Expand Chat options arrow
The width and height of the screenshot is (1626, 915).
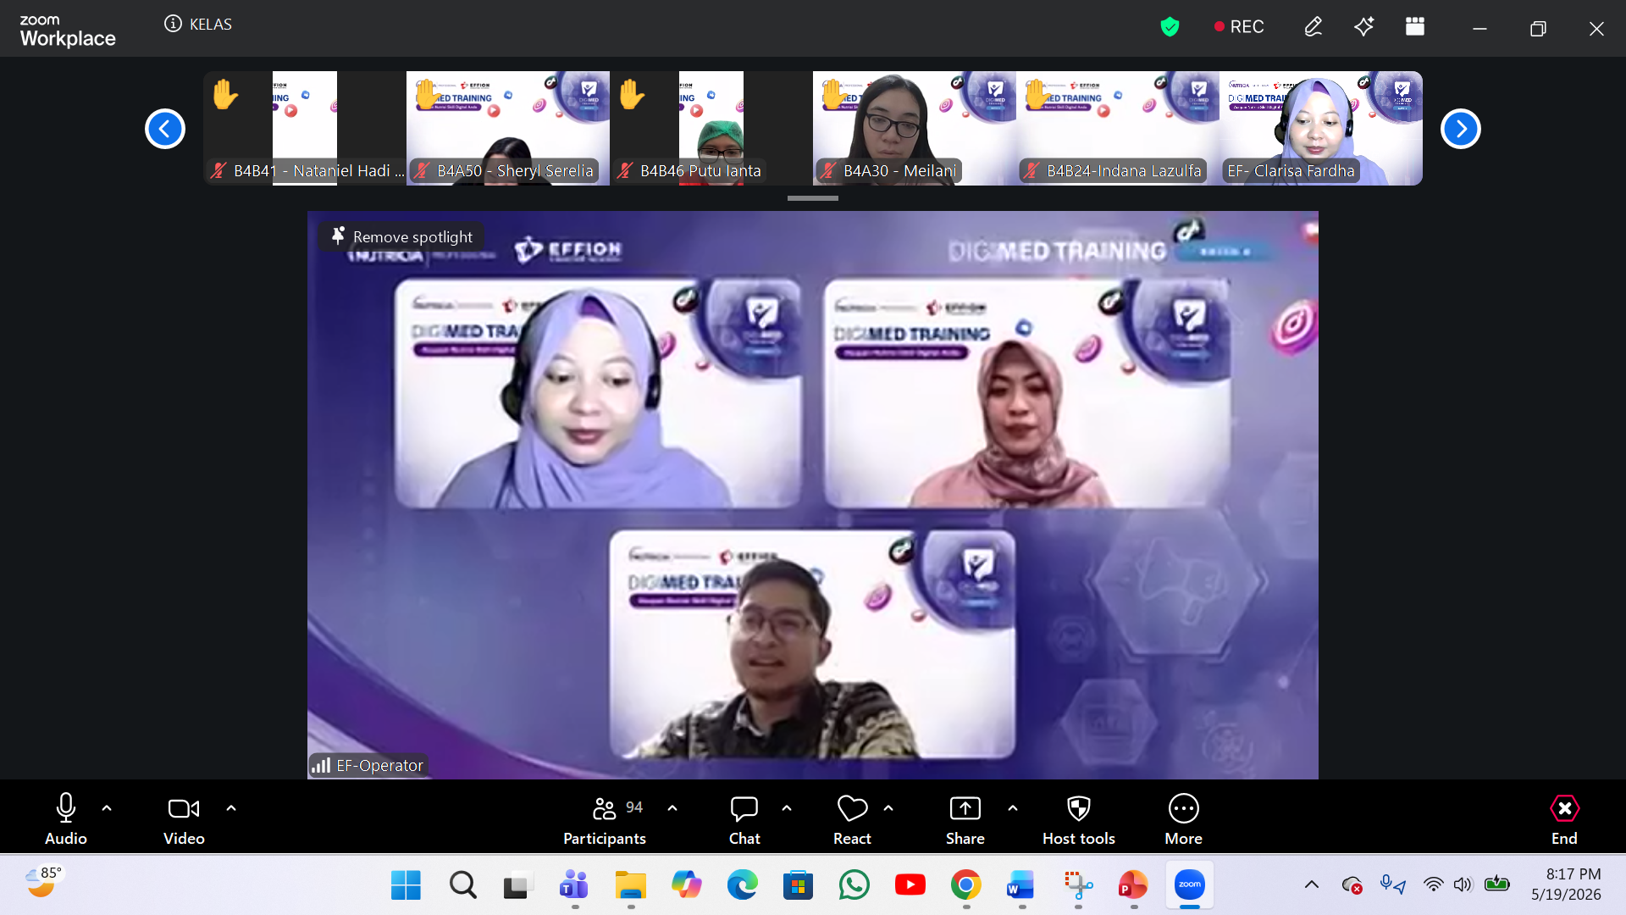(x=787, y=808)
